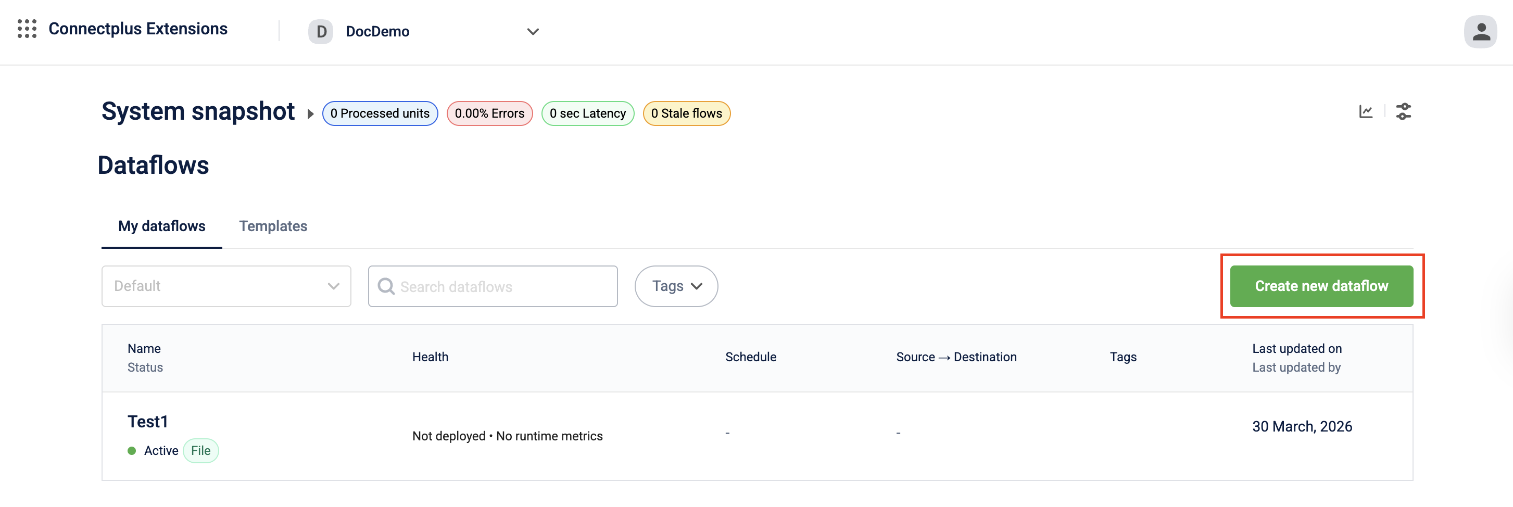Open the Test1 dataflow

(148, 422)
